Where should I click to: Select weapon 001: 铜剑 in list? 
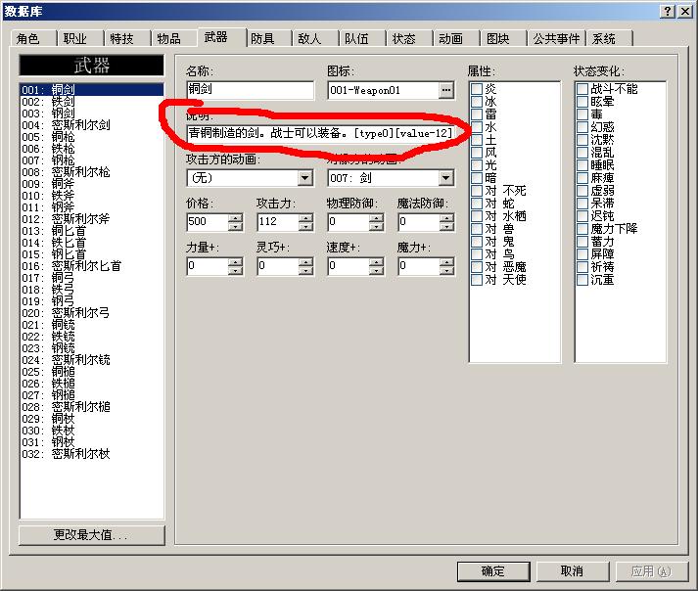[x=92, y=89]
